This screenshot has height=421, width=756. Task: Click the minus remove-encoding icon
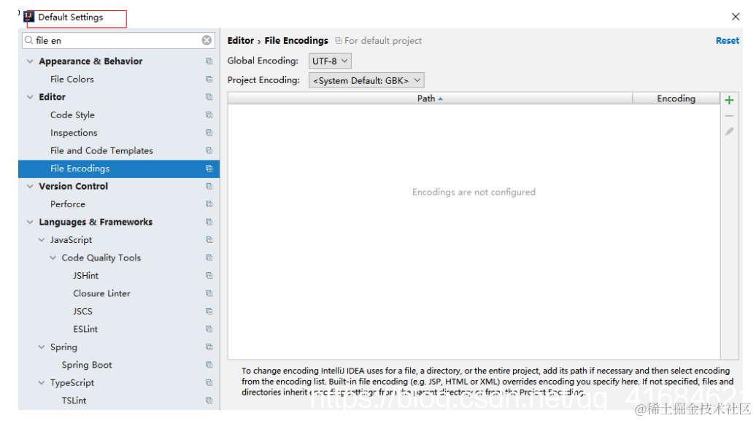[x=729, y=116]
